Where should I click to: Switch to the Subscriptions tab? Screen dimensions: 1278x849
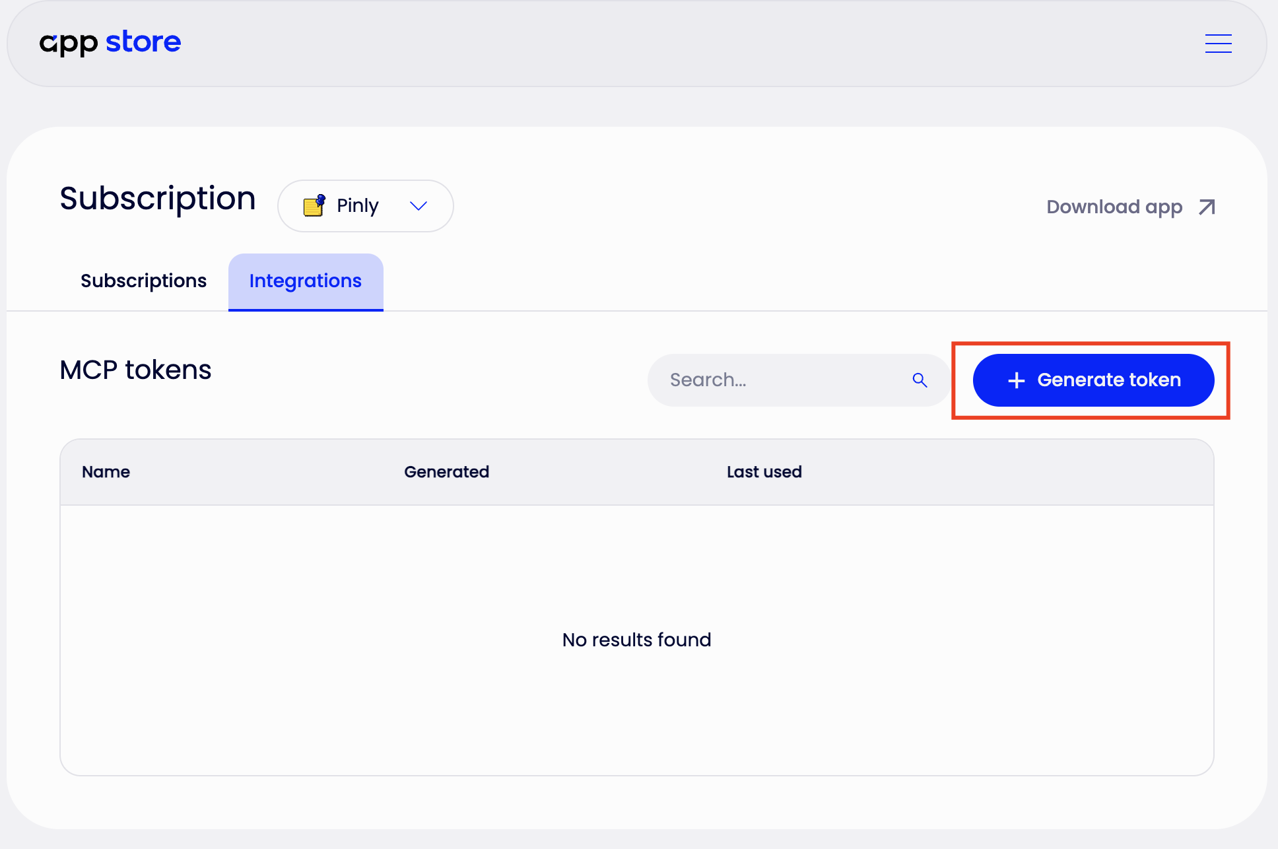[x=143, y=281]
